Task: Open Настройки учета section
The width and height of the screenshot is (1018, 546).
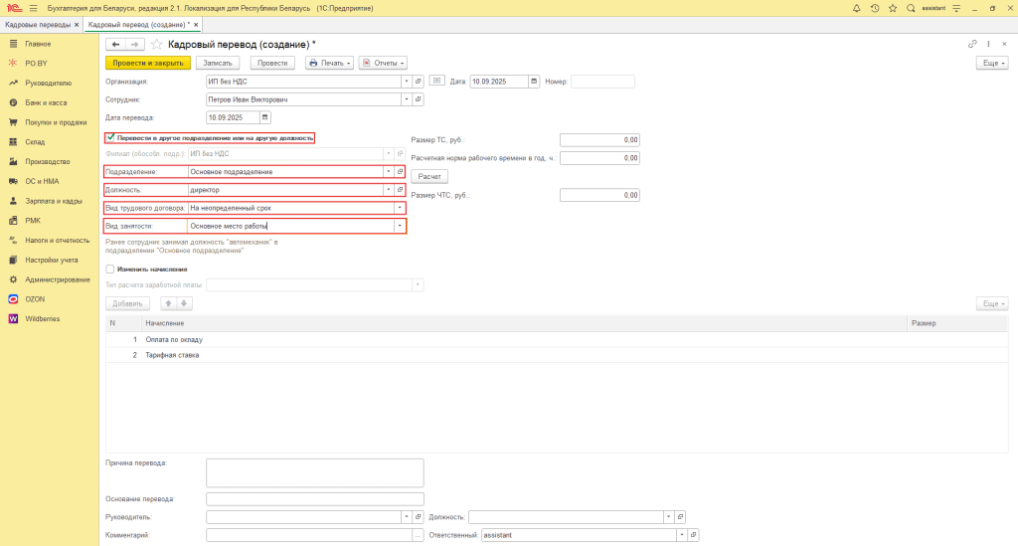Action: tap(52, 260)
